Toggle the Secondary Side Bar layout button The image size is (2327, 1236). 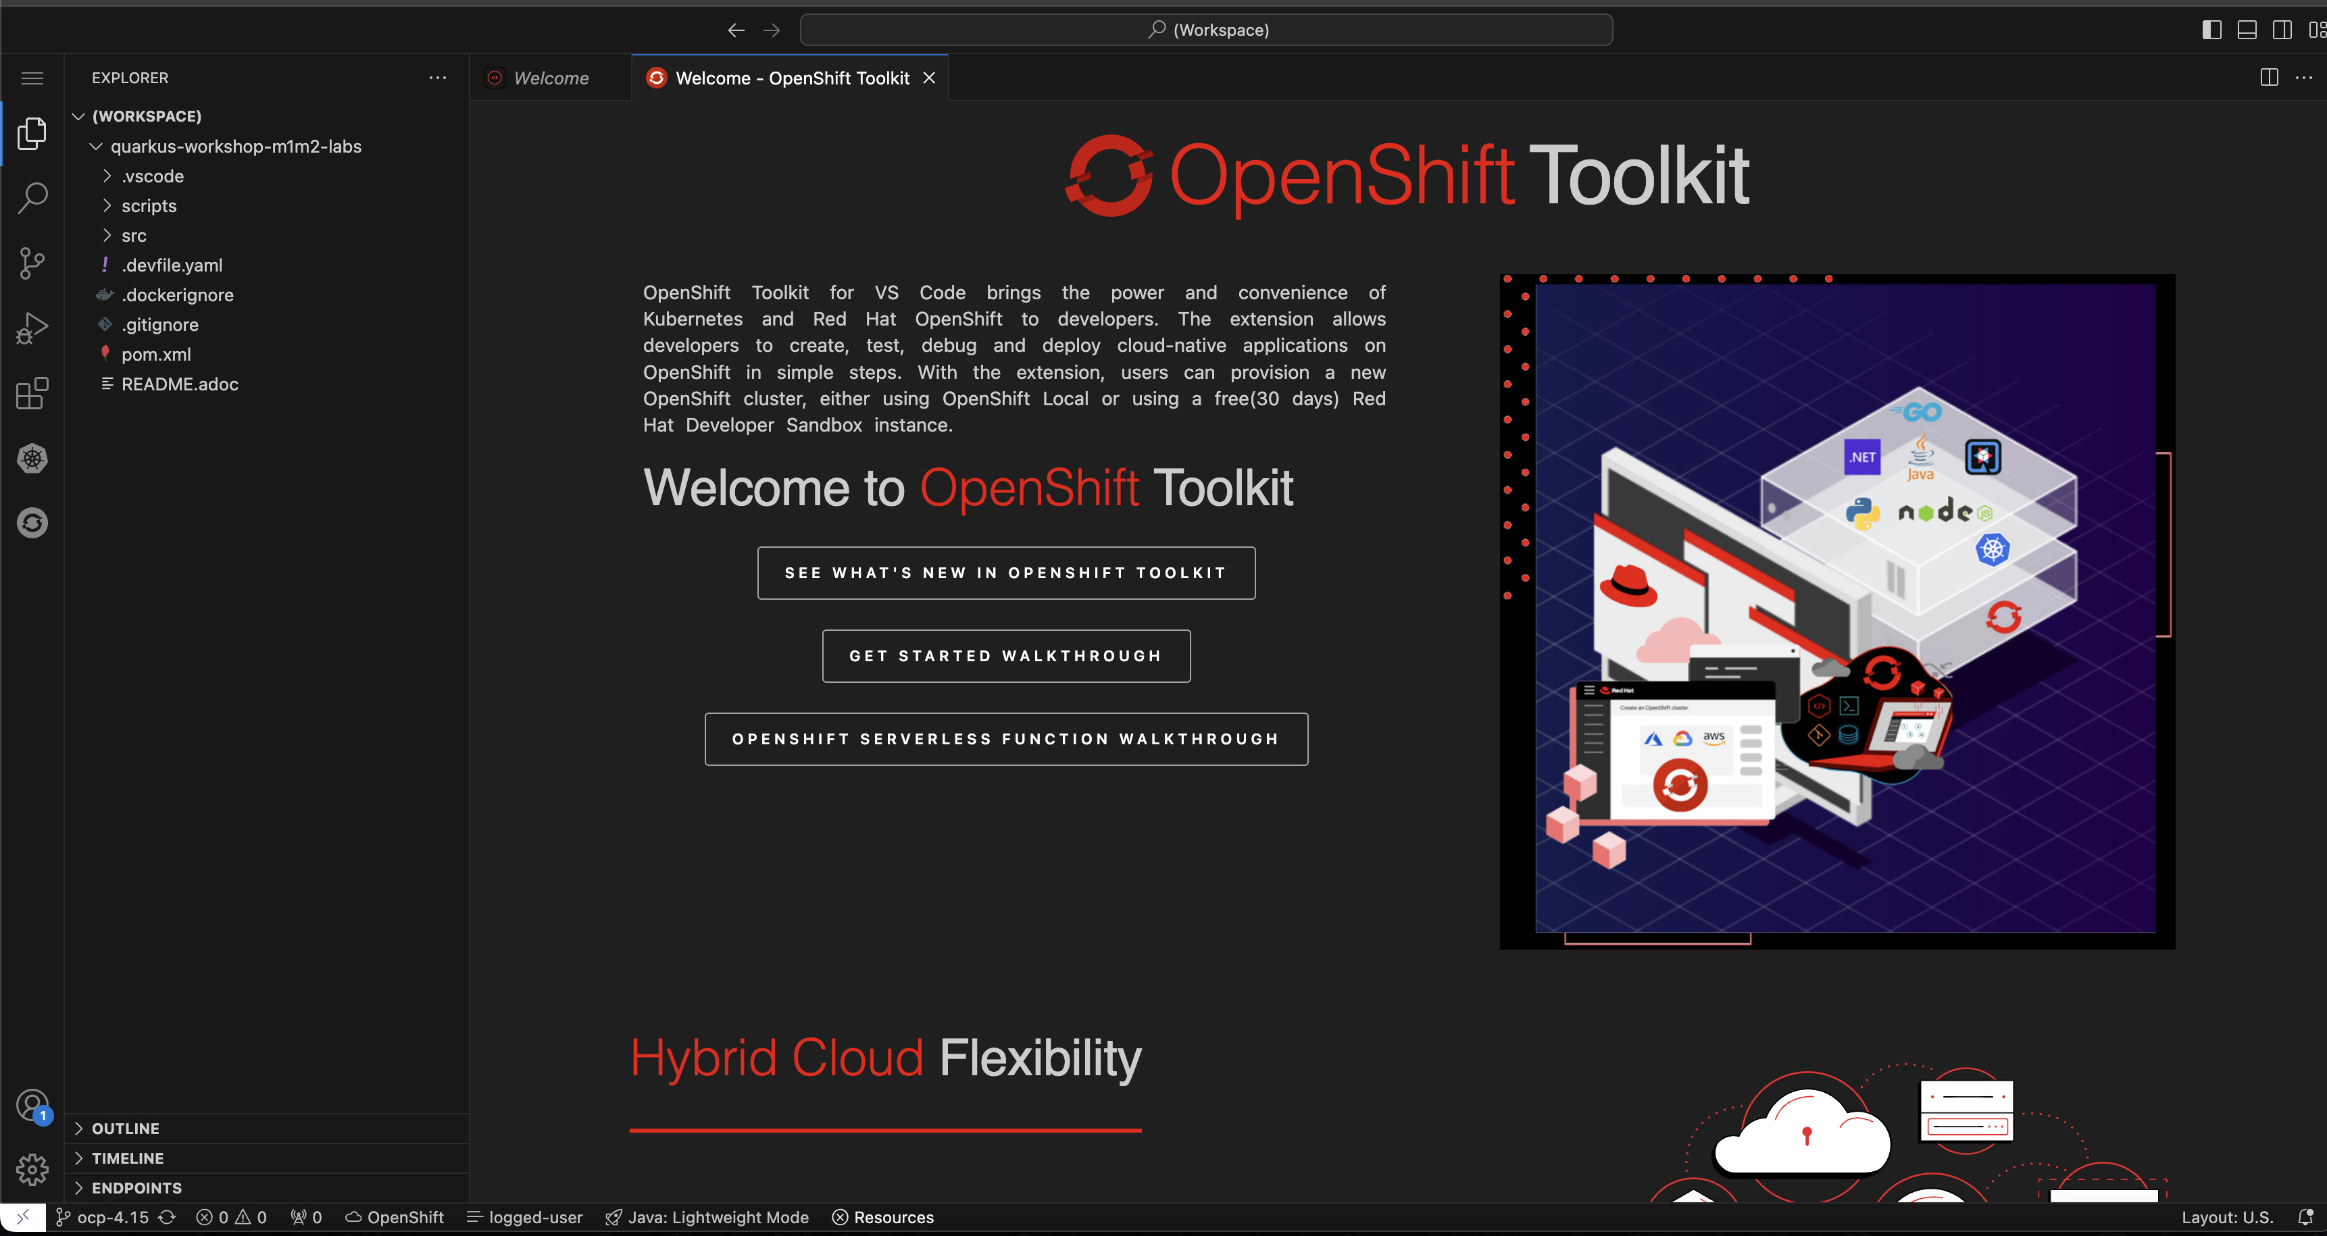[2282, 30]
